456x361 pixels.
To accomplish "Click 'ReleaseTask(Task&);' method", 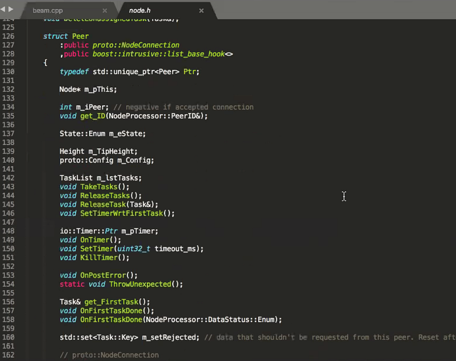I will click(x=119, y=204).
